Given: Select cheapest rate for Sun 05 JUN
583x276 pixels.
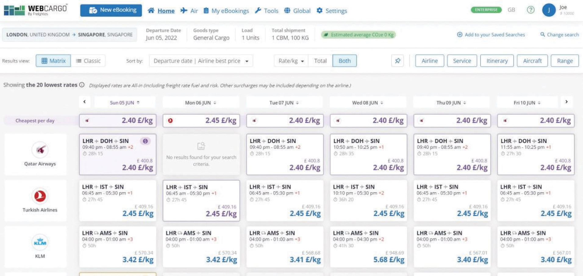Looking at the screenshot, I should click(x=118, y=121).
